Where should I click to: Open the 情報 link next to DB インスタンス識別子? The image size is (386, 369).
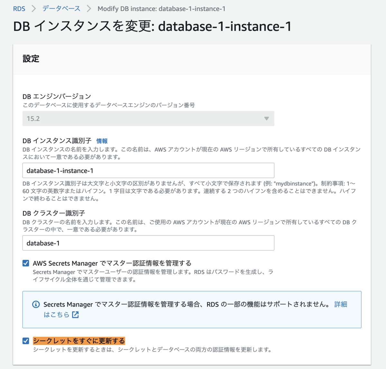(x=102, y=141)
